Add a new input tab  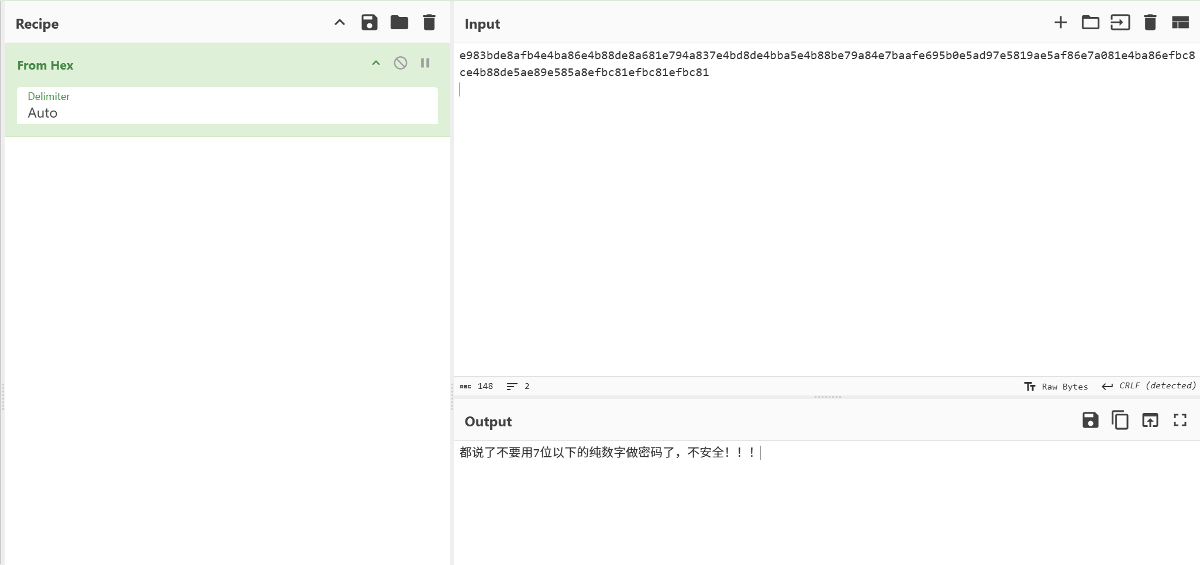point(1060,23)
